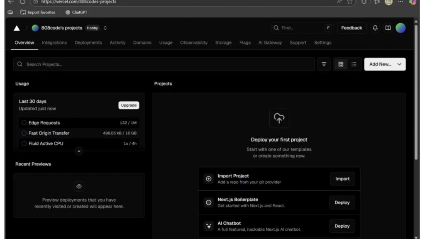This screenshot has width=425, height=239.
Task: Click the Vercel triangle logo
Action: point(17,28)
